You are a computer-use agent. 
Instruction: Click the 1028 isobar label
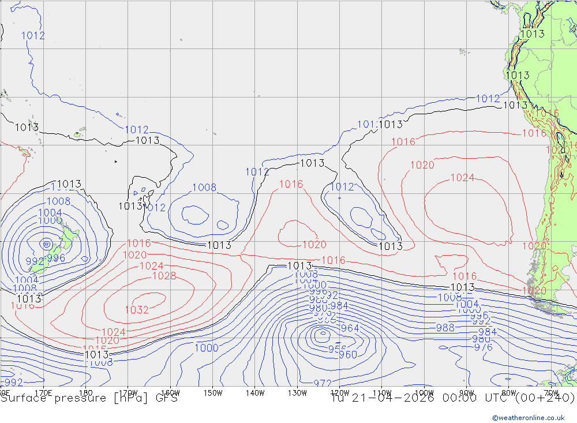pyautogui.click(x=164, y=276)
